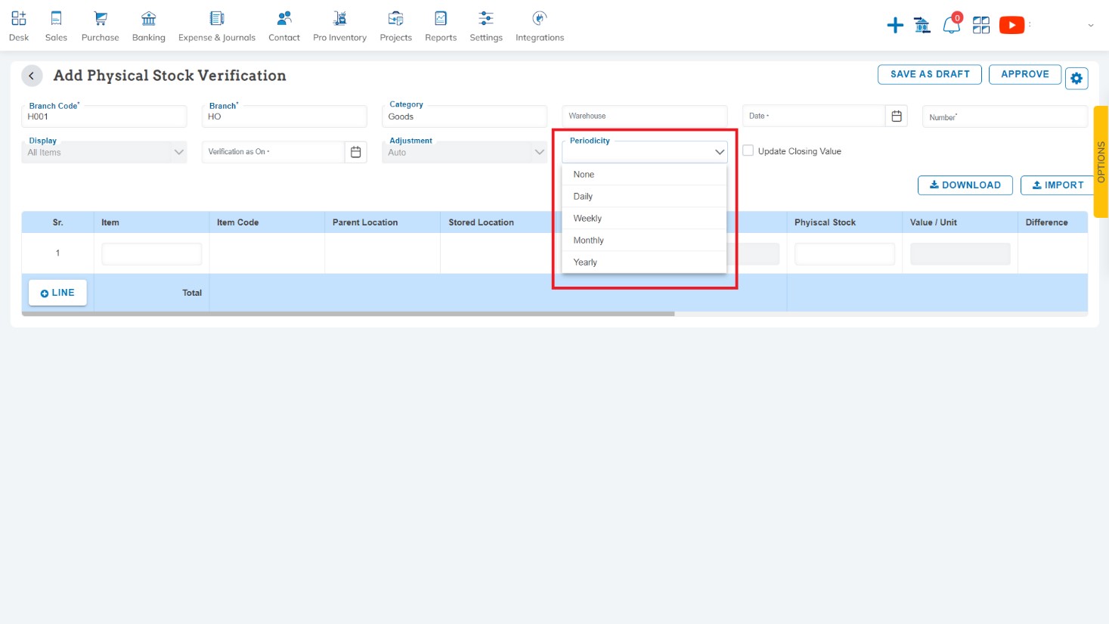Click the Branch field showing HO

pos(284,116)
